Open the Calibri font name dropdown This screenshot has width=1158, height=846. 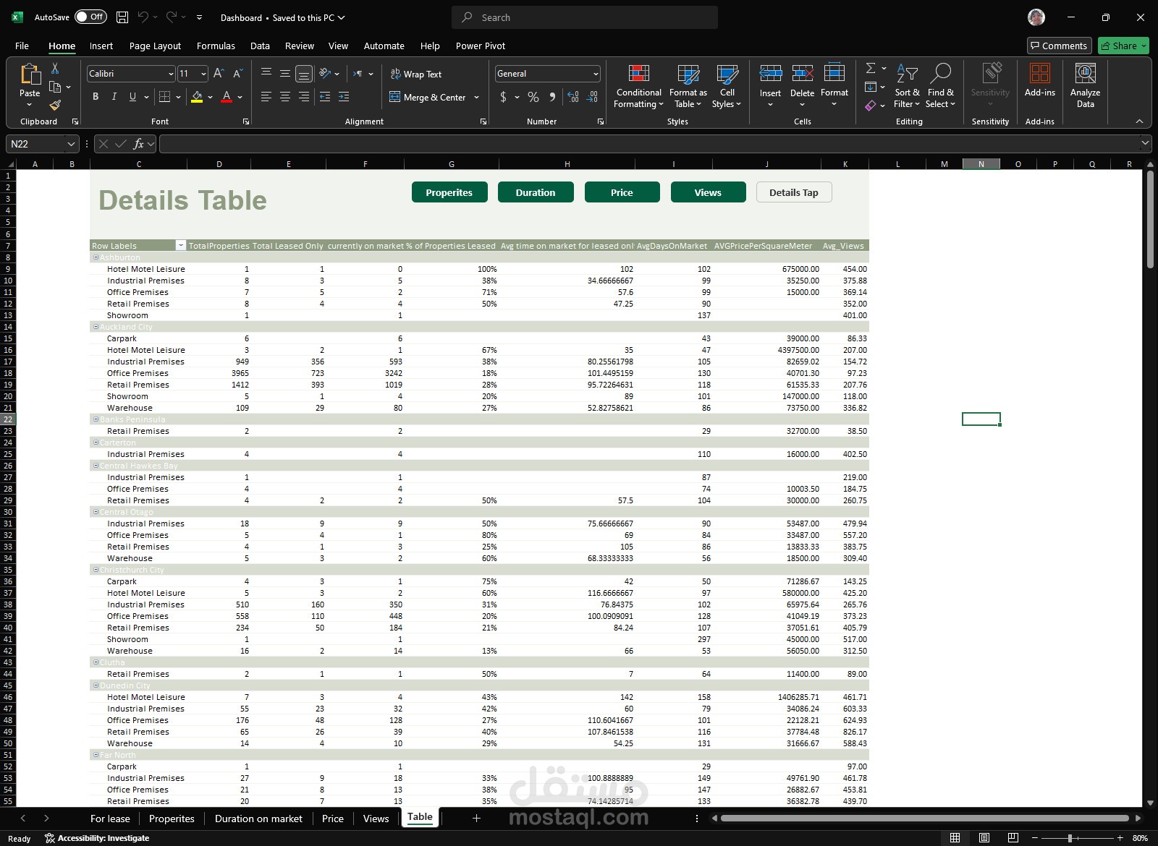[x=171, y=74]
